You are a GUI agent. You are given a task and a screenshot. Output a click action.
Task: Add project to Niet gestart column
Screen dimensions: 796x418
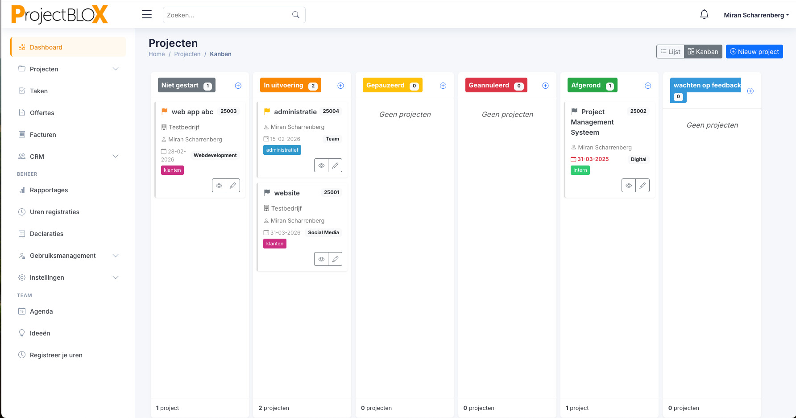tap(238, 86)
